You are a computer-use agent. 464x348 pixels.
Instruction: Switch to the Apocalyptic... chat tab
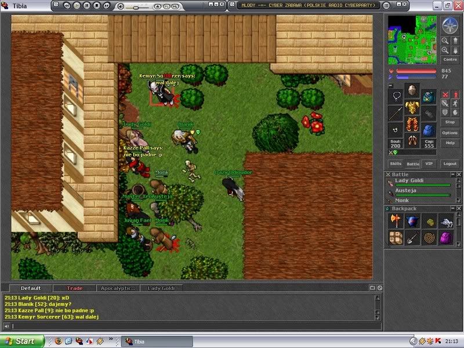click(x=118, y=288)
